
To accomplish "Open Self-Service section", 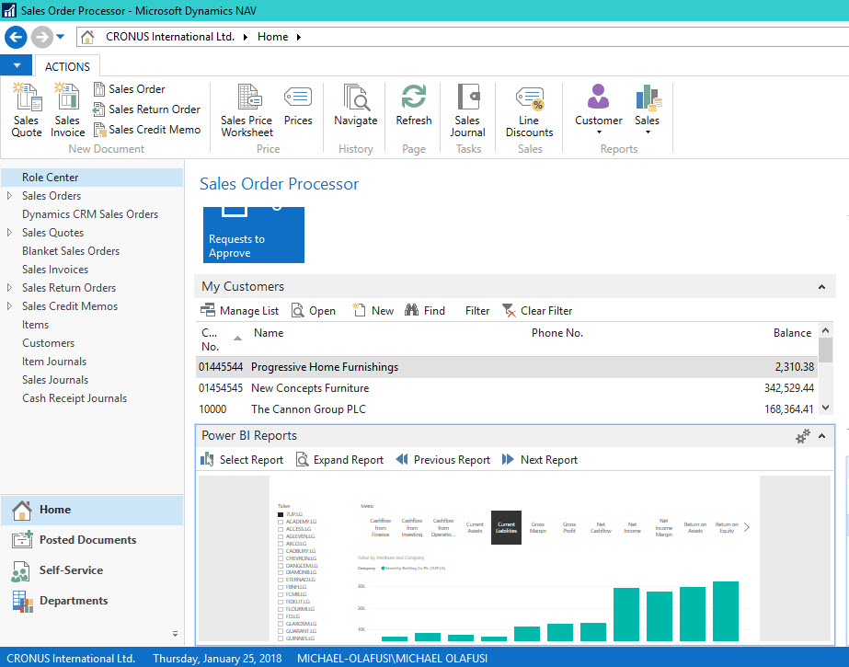I will tap(92, 570).
